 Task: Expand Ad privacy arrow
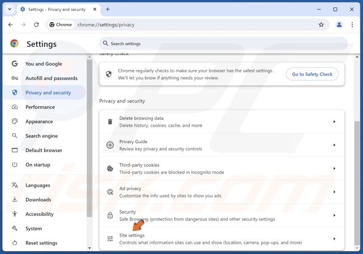pos(335,192)
